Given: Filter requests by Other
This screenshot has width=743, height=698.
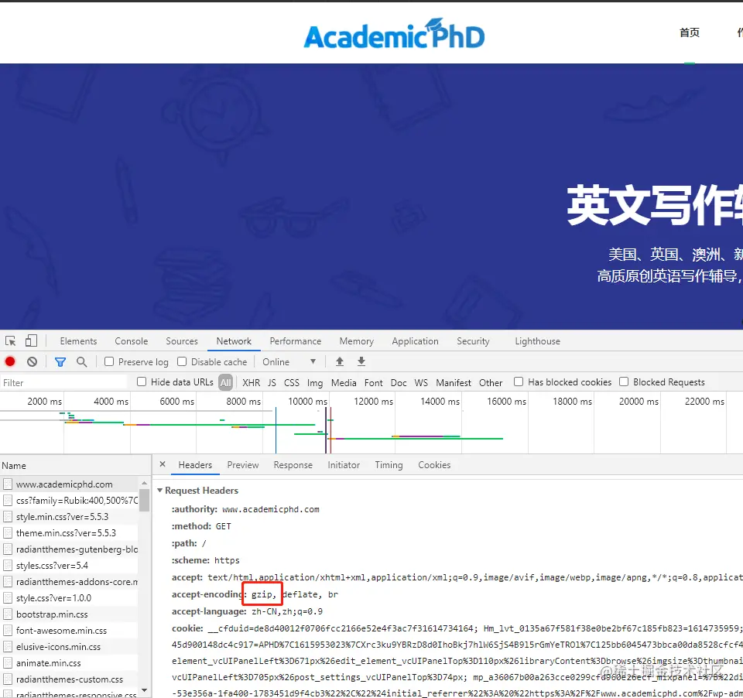Looking at the screenshot, I should (x=491, y=382).
